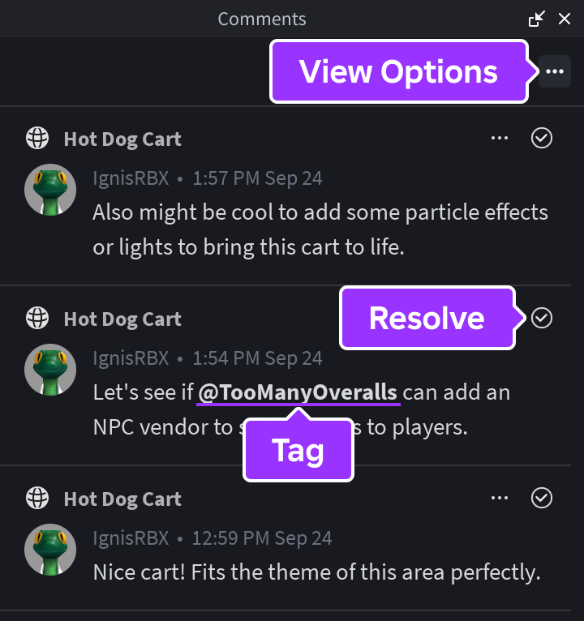Screen dimensions: 584x621
Task: Open more options for Nice cart comment
Action: [x=500, y=498]
